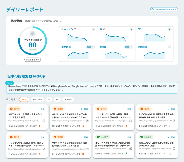Image resolution: width=184 pixels, height=162 pixels.
Task: Select the すべて filter
Action: tap(24, 100)
